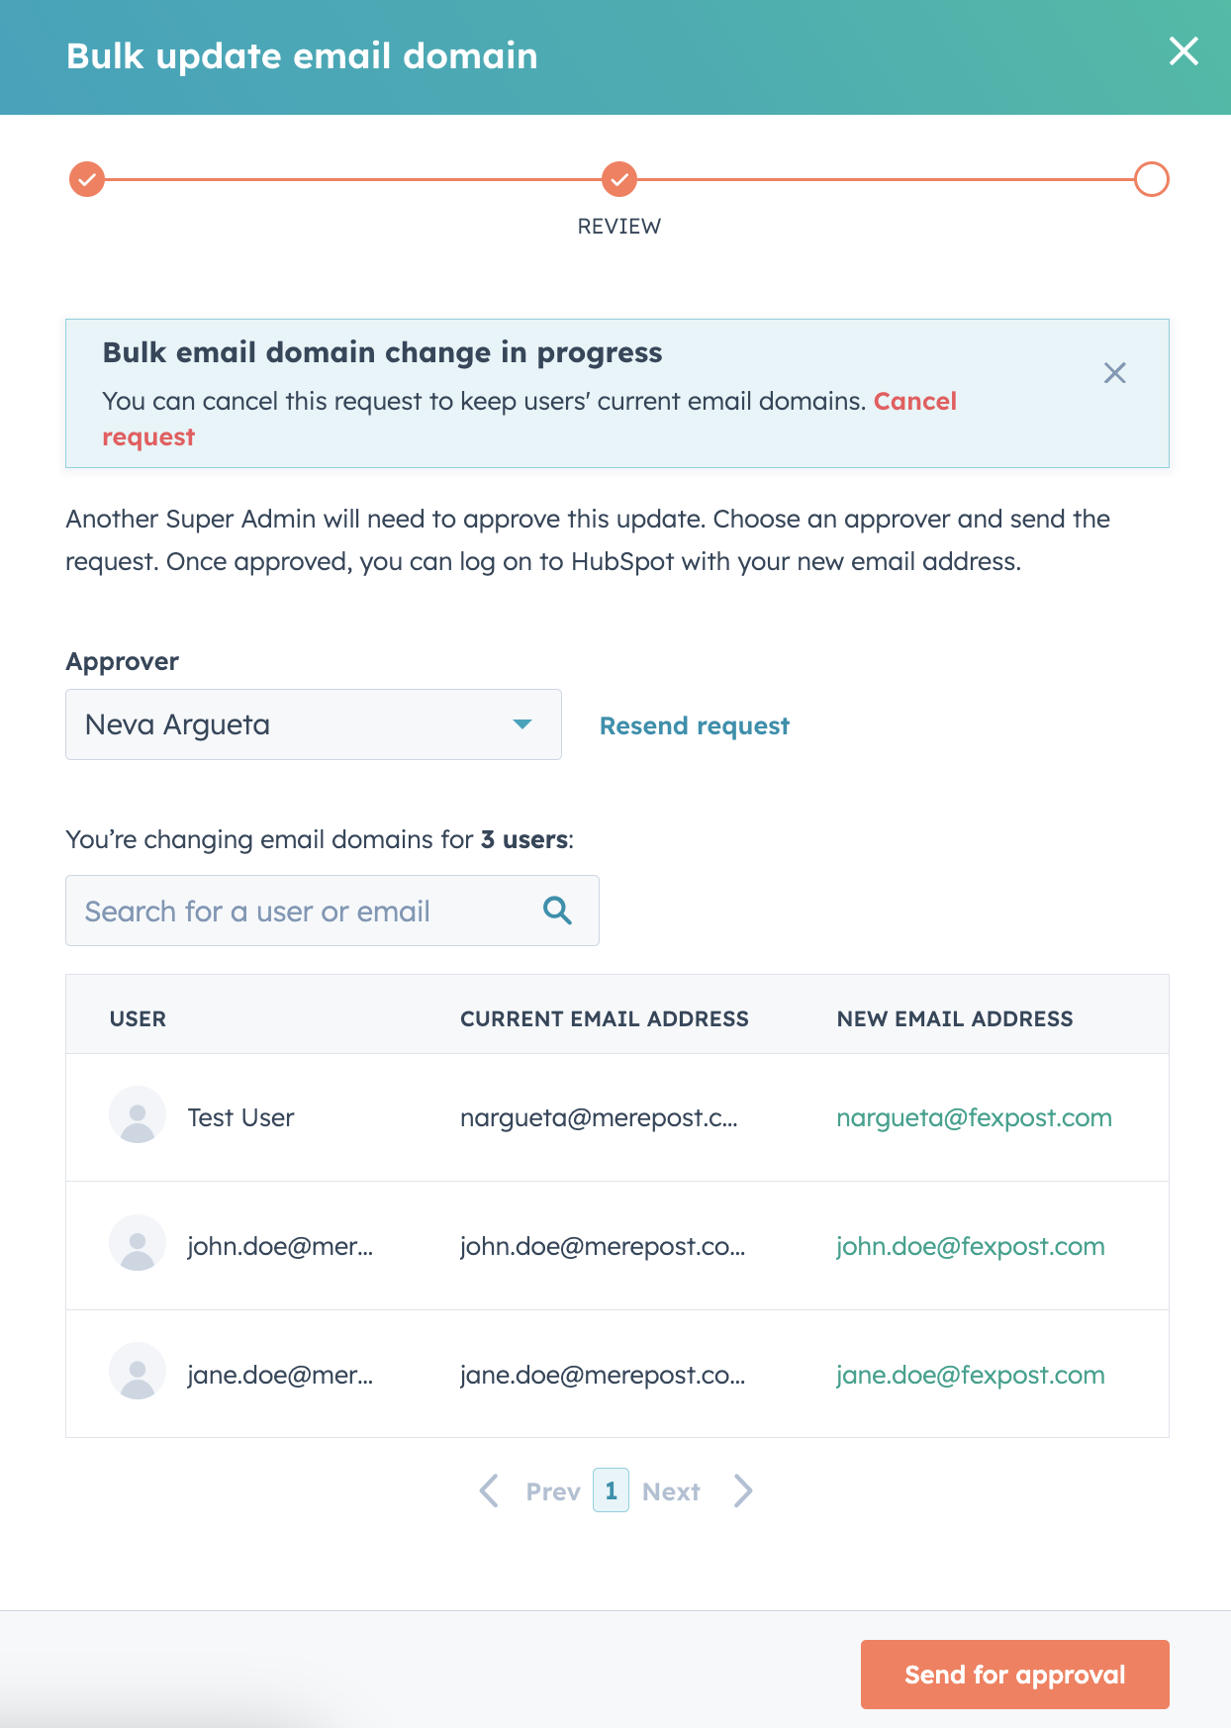Close the Bulk update email domain dialog
The height and width of the screenshot is (1728, 1231).
click(1184, 52)
